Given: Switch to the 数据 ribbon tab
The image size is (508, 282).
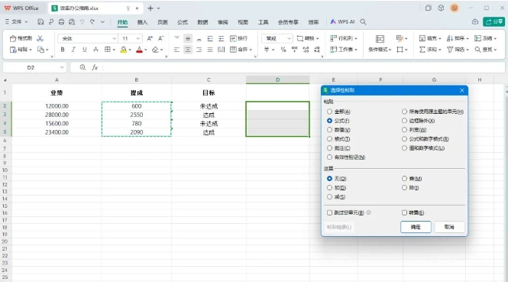Looking at the screenshot, I should pyautogui.click(x=202, y=22).
